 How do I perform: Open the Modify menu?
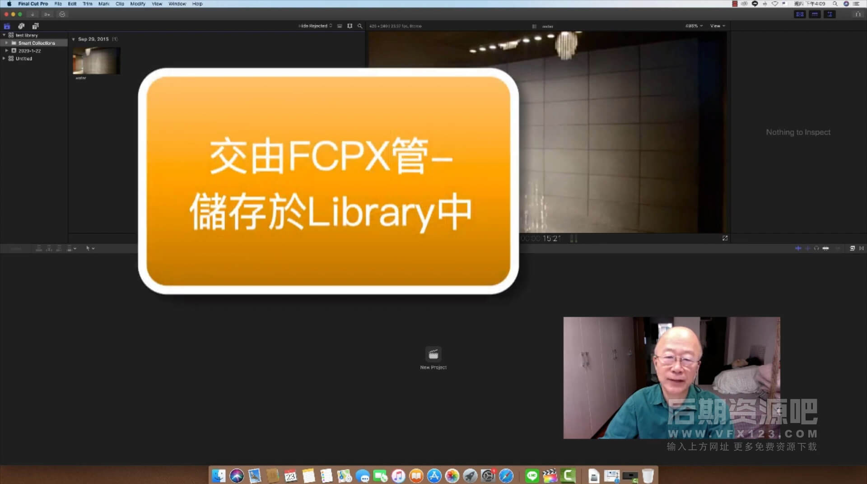click(138, 4)
